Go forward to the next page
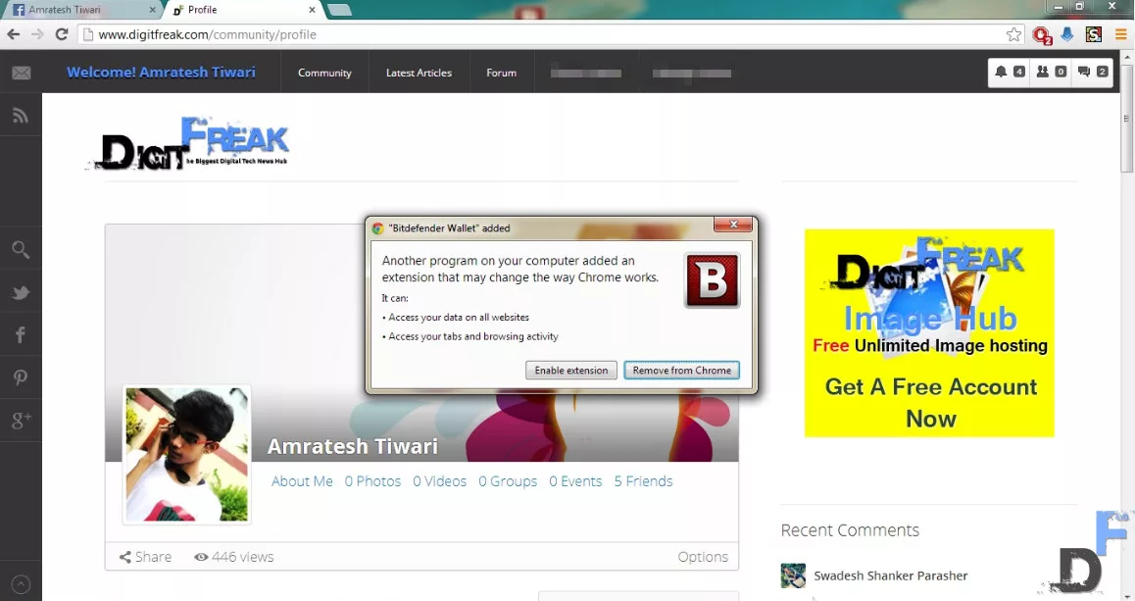This screenshot has width=1135, height=601. (x=37, y=34)
